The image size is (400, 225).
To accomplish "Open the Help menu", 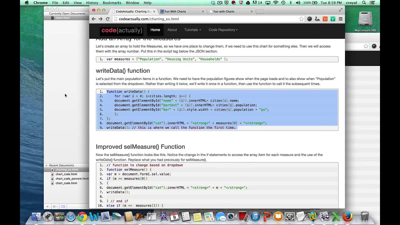I will point(147,3).
